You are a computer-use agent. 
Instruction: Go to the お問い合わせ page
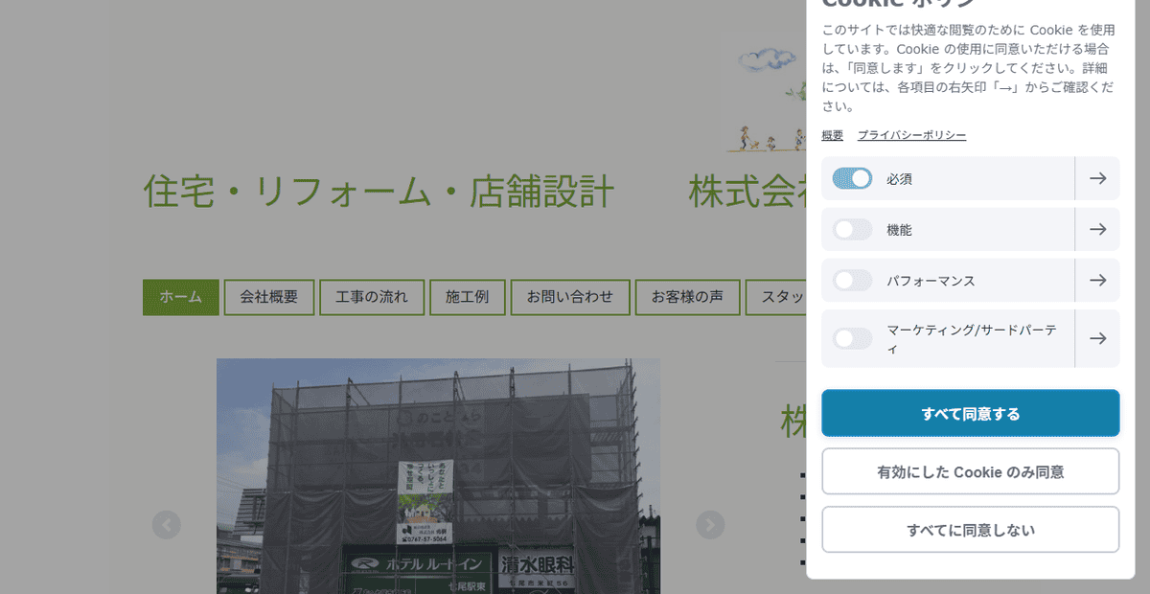tap(570, 297)
